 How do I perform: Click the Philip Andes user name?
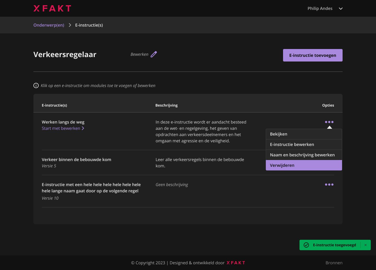[x=320, y=8]
